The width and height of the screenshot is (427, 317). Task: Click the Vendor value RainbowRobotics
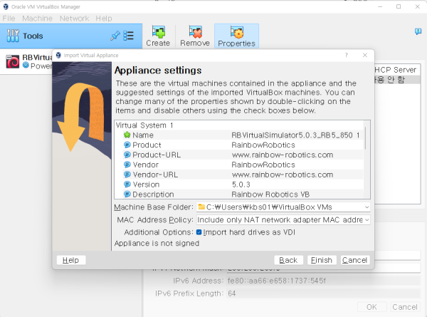[x=263, y=165]
